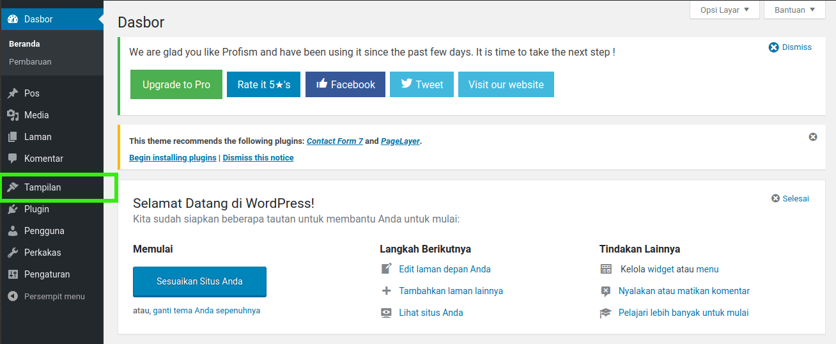Open the Bantuan help dropdown
The width and height of the screenshot is (836, 344).
pyautogui.click(x=794, y=10)
